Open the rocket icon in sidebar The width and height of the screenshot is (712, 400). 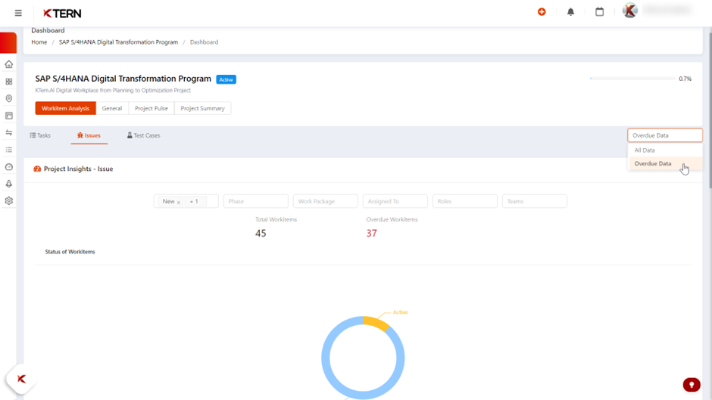click(8, 184)
